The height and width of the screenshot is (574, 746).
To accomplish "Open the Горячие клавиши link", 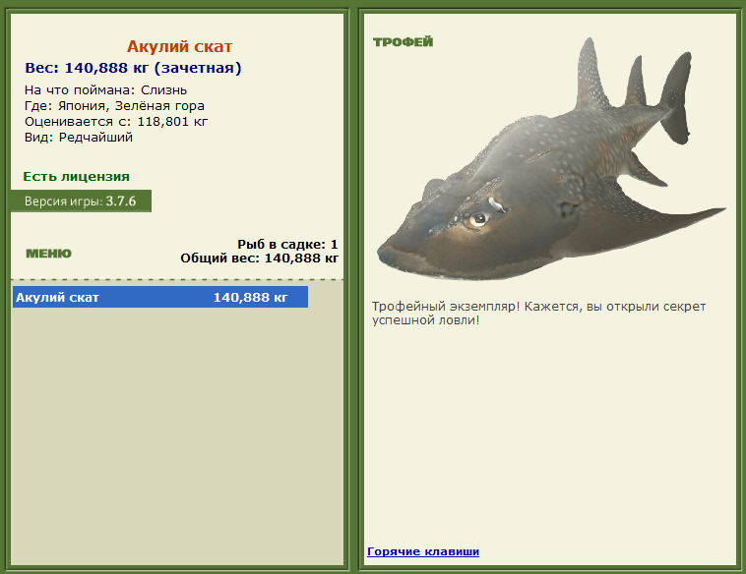I will pos(423,551).
